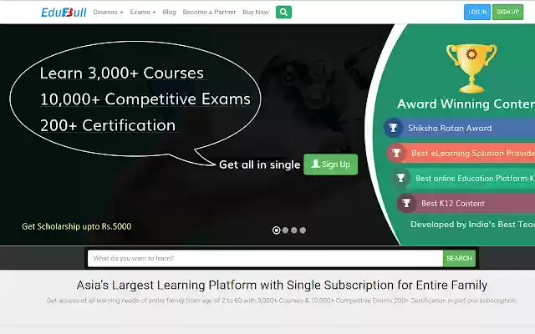Click 'Get all in single' text
This screenshot has width=535, height=334.
[x=260, y=164]
